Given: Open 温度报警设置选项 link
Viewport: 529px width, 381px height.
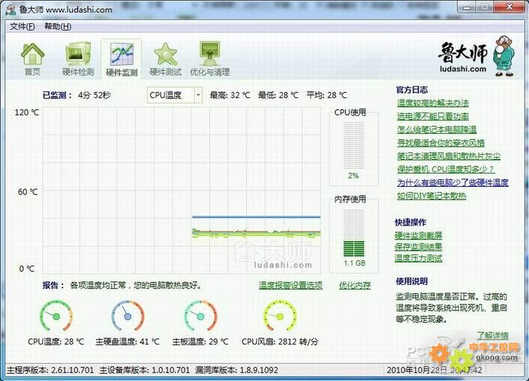Looking at the screenshot, I should point(290,286).
